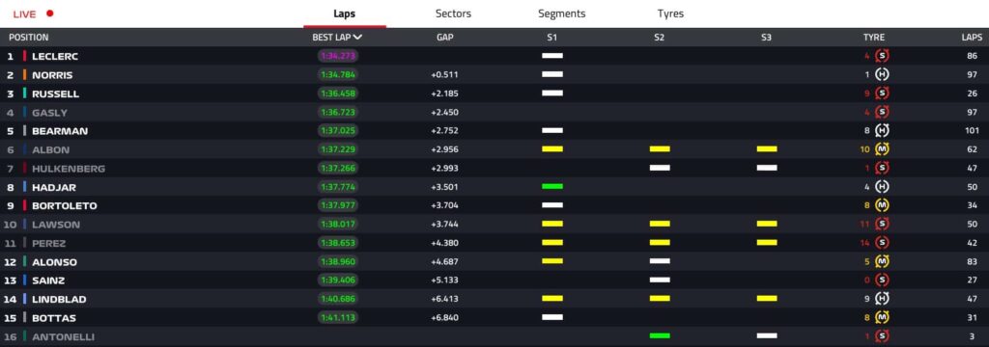The image size is (989, 347).
Task: Select driver name ALBON
Action: [51, 149]
